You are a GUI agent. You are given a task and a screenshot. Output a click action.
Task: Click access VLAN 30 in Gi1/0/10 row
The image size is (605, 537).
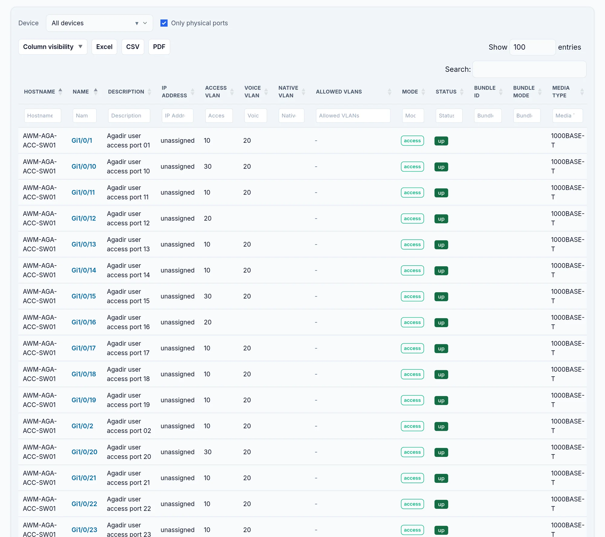point(208,167)
